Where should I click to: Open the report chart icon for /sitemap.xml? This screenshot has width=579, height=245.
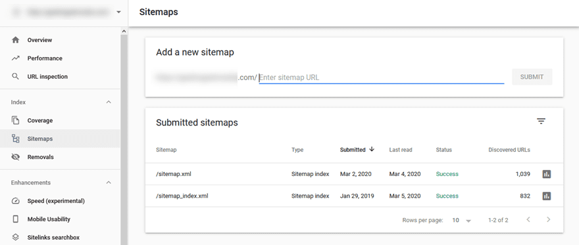[x=547, y=174]
